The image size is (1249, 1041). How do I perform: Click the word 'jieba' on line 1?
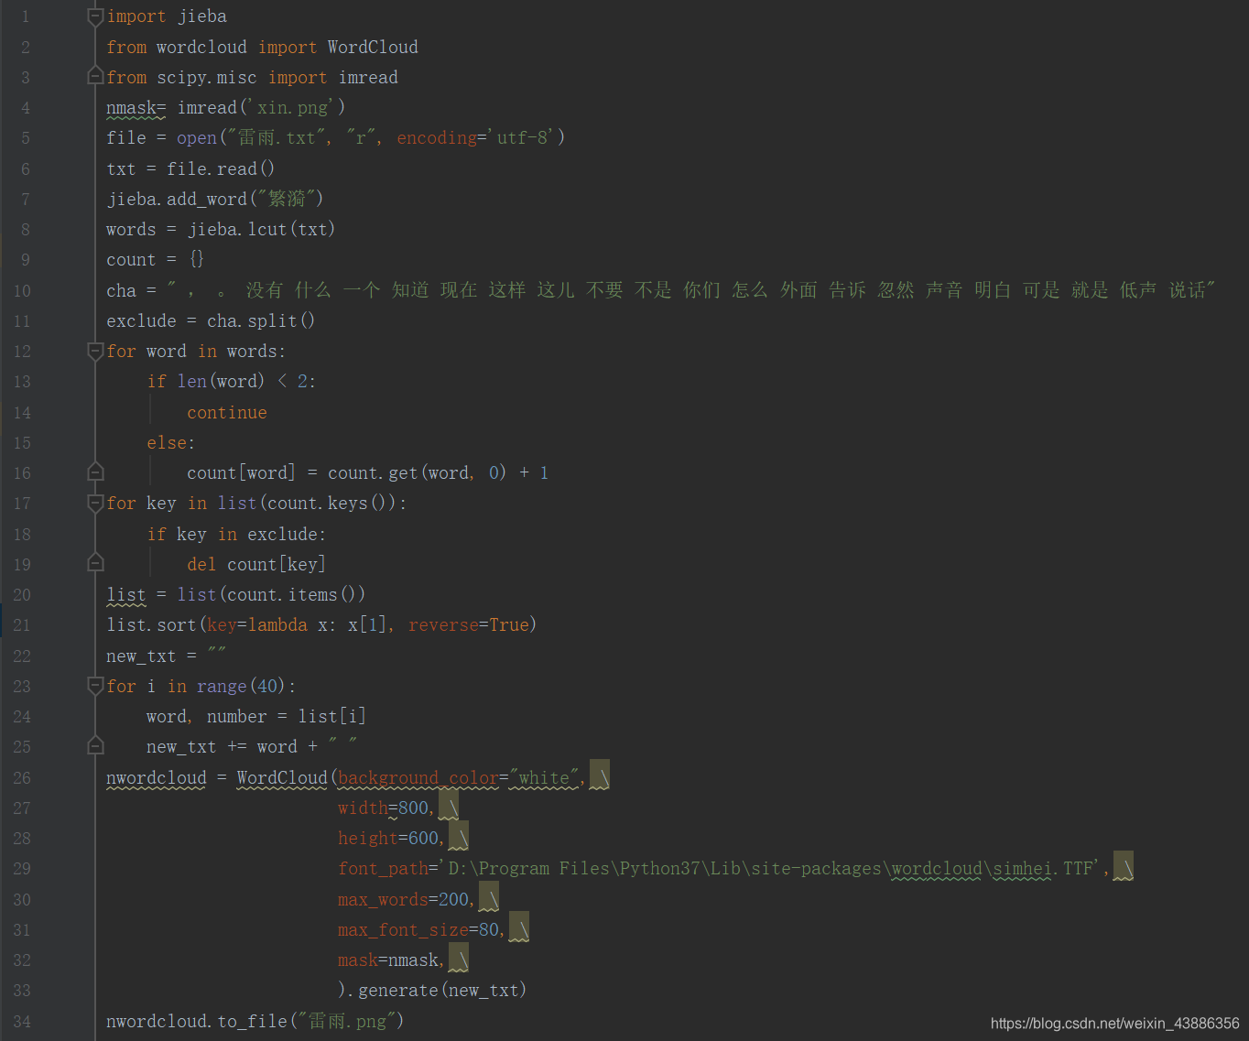[x=202, y=16]
